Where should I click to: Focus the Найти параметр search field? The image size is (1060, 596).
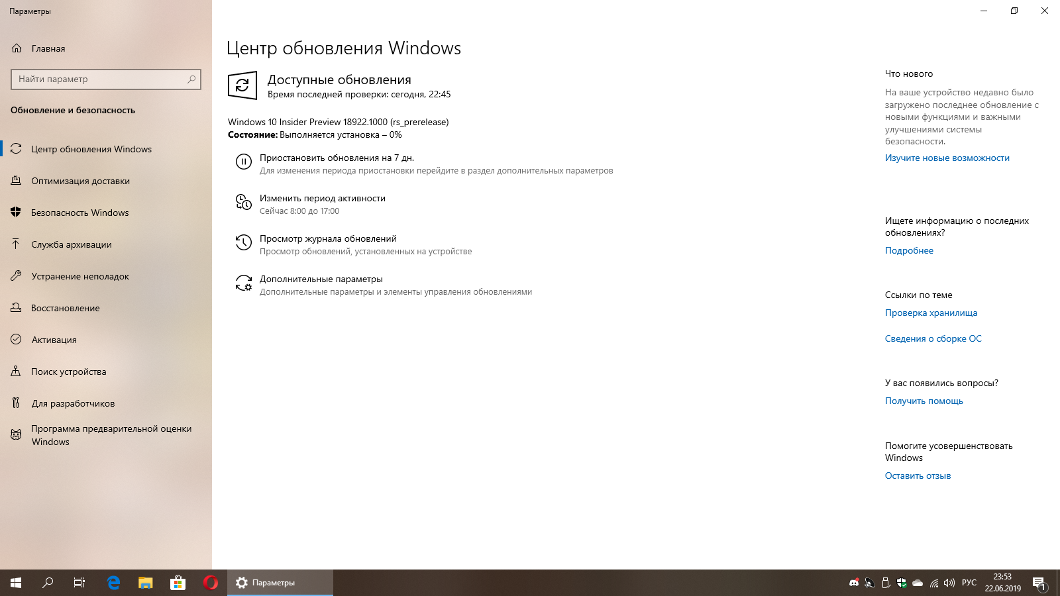click(106, 79)
